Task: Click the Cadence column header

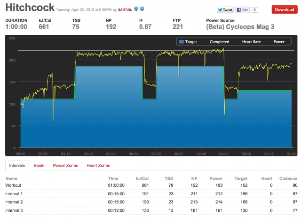Action: click(x=288, y=178)
